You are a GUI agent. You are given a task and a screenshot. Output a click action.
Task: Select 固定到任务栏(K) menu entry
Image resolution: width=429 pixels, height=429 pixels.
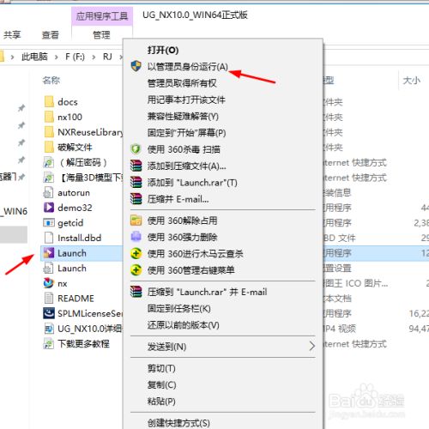(179, 309)
